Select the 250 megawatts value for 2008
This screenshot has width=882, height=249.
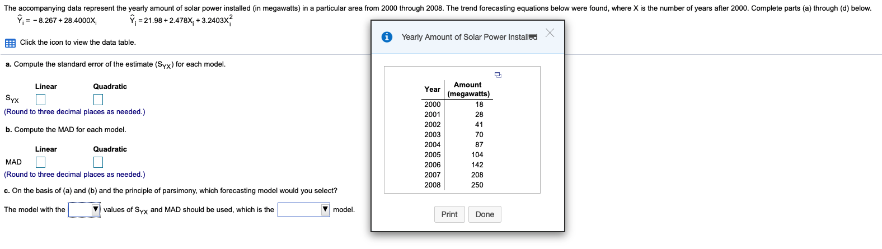(x=477, y=185)
